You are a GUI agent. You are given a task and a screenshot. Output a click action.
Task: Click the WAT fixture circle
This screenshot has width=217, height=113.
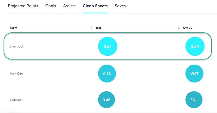[x=194, y=74]
